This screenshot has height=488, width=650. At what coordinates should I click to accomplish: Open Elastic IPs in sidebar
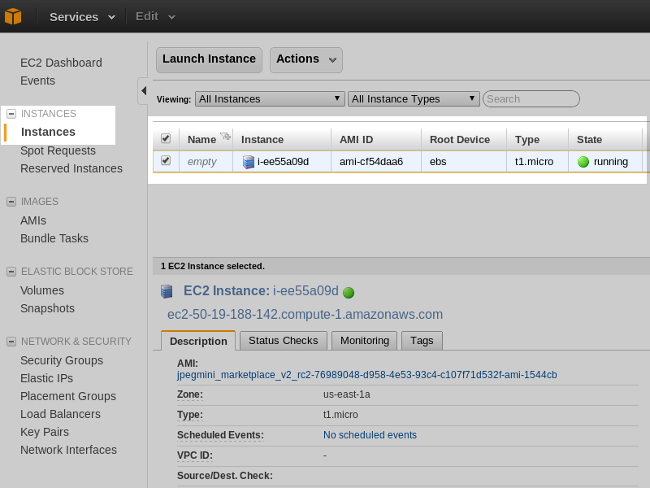pyautogui.click(x=46, y=378)
